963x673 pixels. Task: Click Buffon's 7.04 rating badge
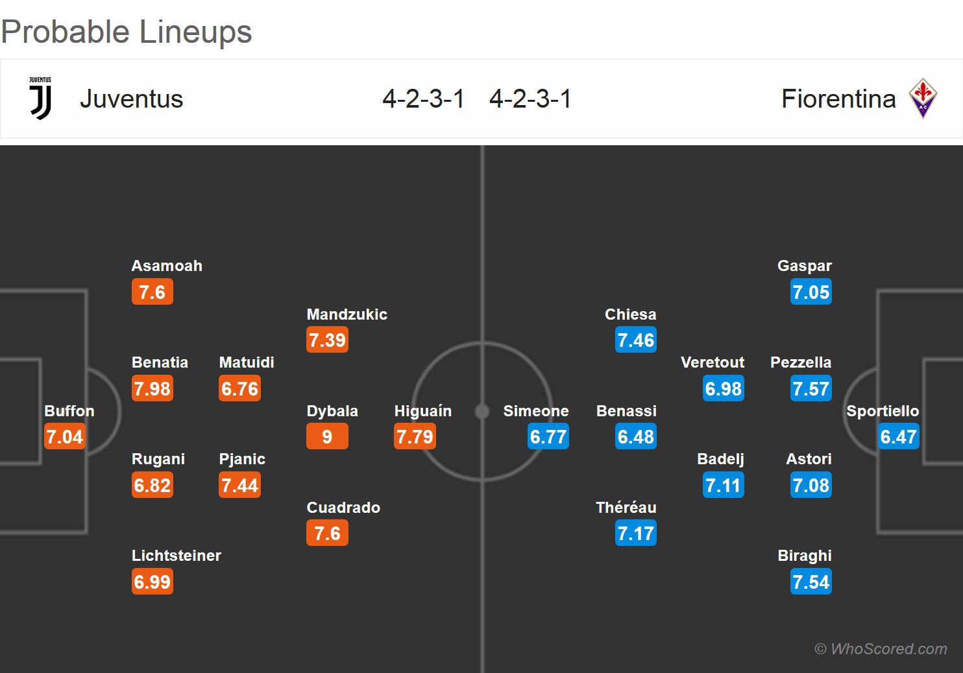point(64,436)
